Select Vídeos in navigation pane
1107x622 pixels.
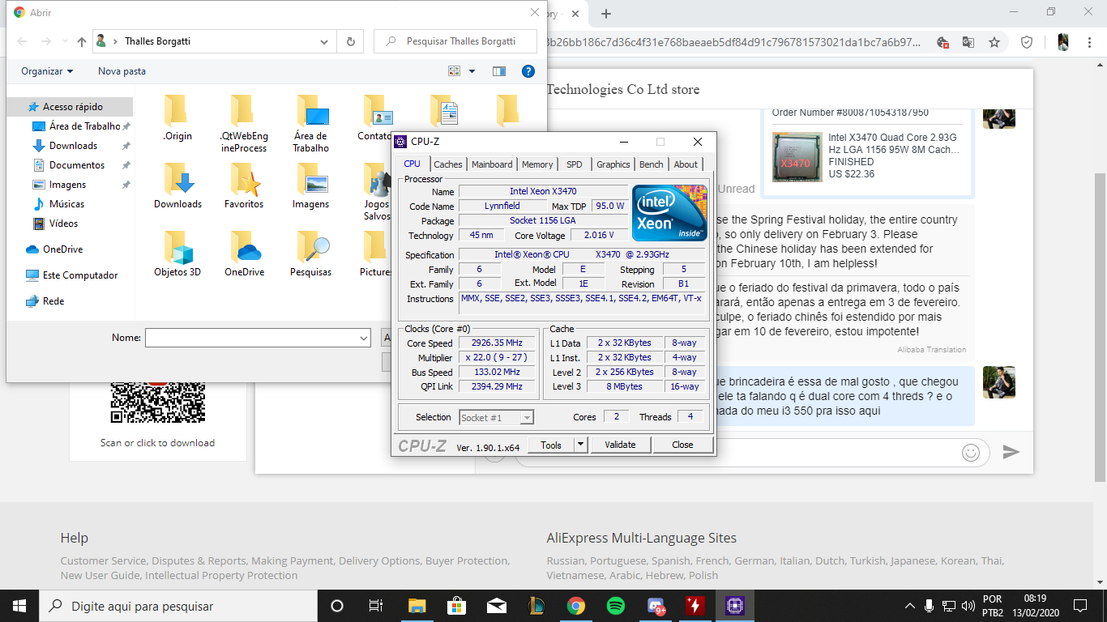click(x=64, y=224)
